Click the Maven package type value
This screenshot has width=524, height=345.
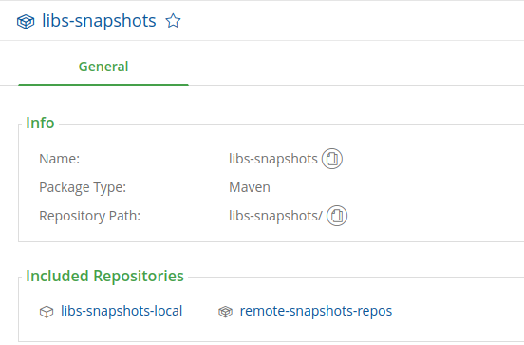[x=250, y=187]
